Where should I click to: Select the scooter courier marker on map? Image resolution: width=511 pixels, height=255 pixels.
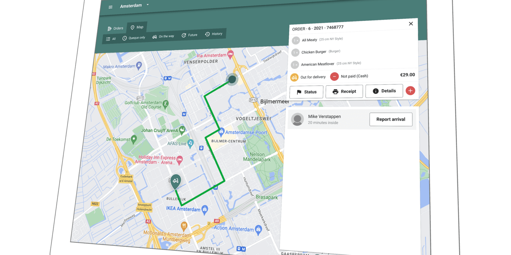[x=175, y=181]
